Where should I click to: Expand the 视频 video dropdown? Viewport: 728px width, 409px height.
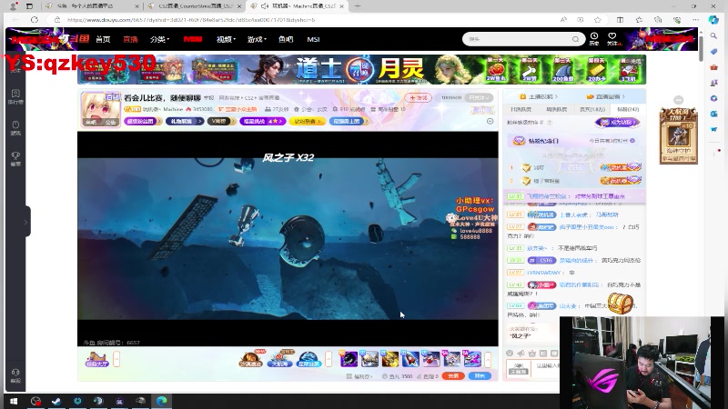pos(226,39)
